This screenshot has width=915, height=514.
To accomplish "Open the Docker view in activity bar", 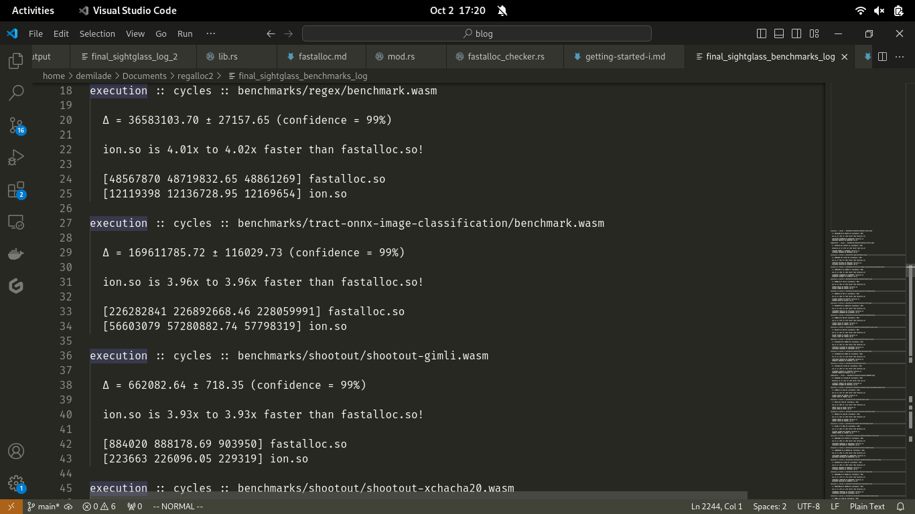I will (x=16, y=254).
